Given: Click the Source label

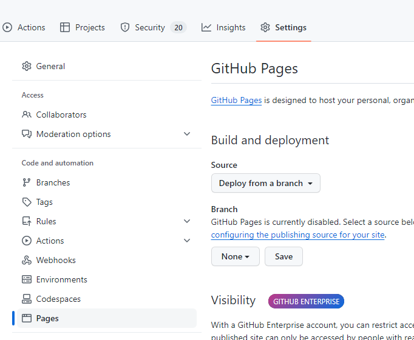Looking at the screenshot, I should [224, 165].
